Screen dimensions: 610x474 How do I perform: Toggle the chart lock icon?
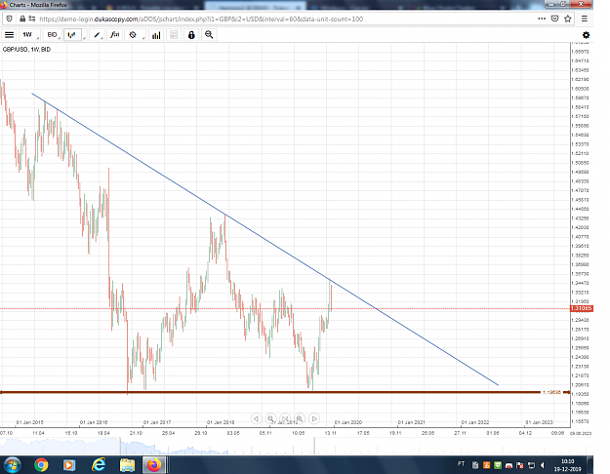(x=191, y=35)
